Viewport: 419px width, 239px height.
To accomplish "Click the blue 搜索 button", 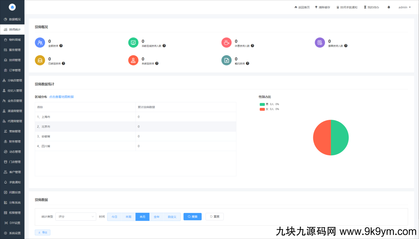I will 192,216.
